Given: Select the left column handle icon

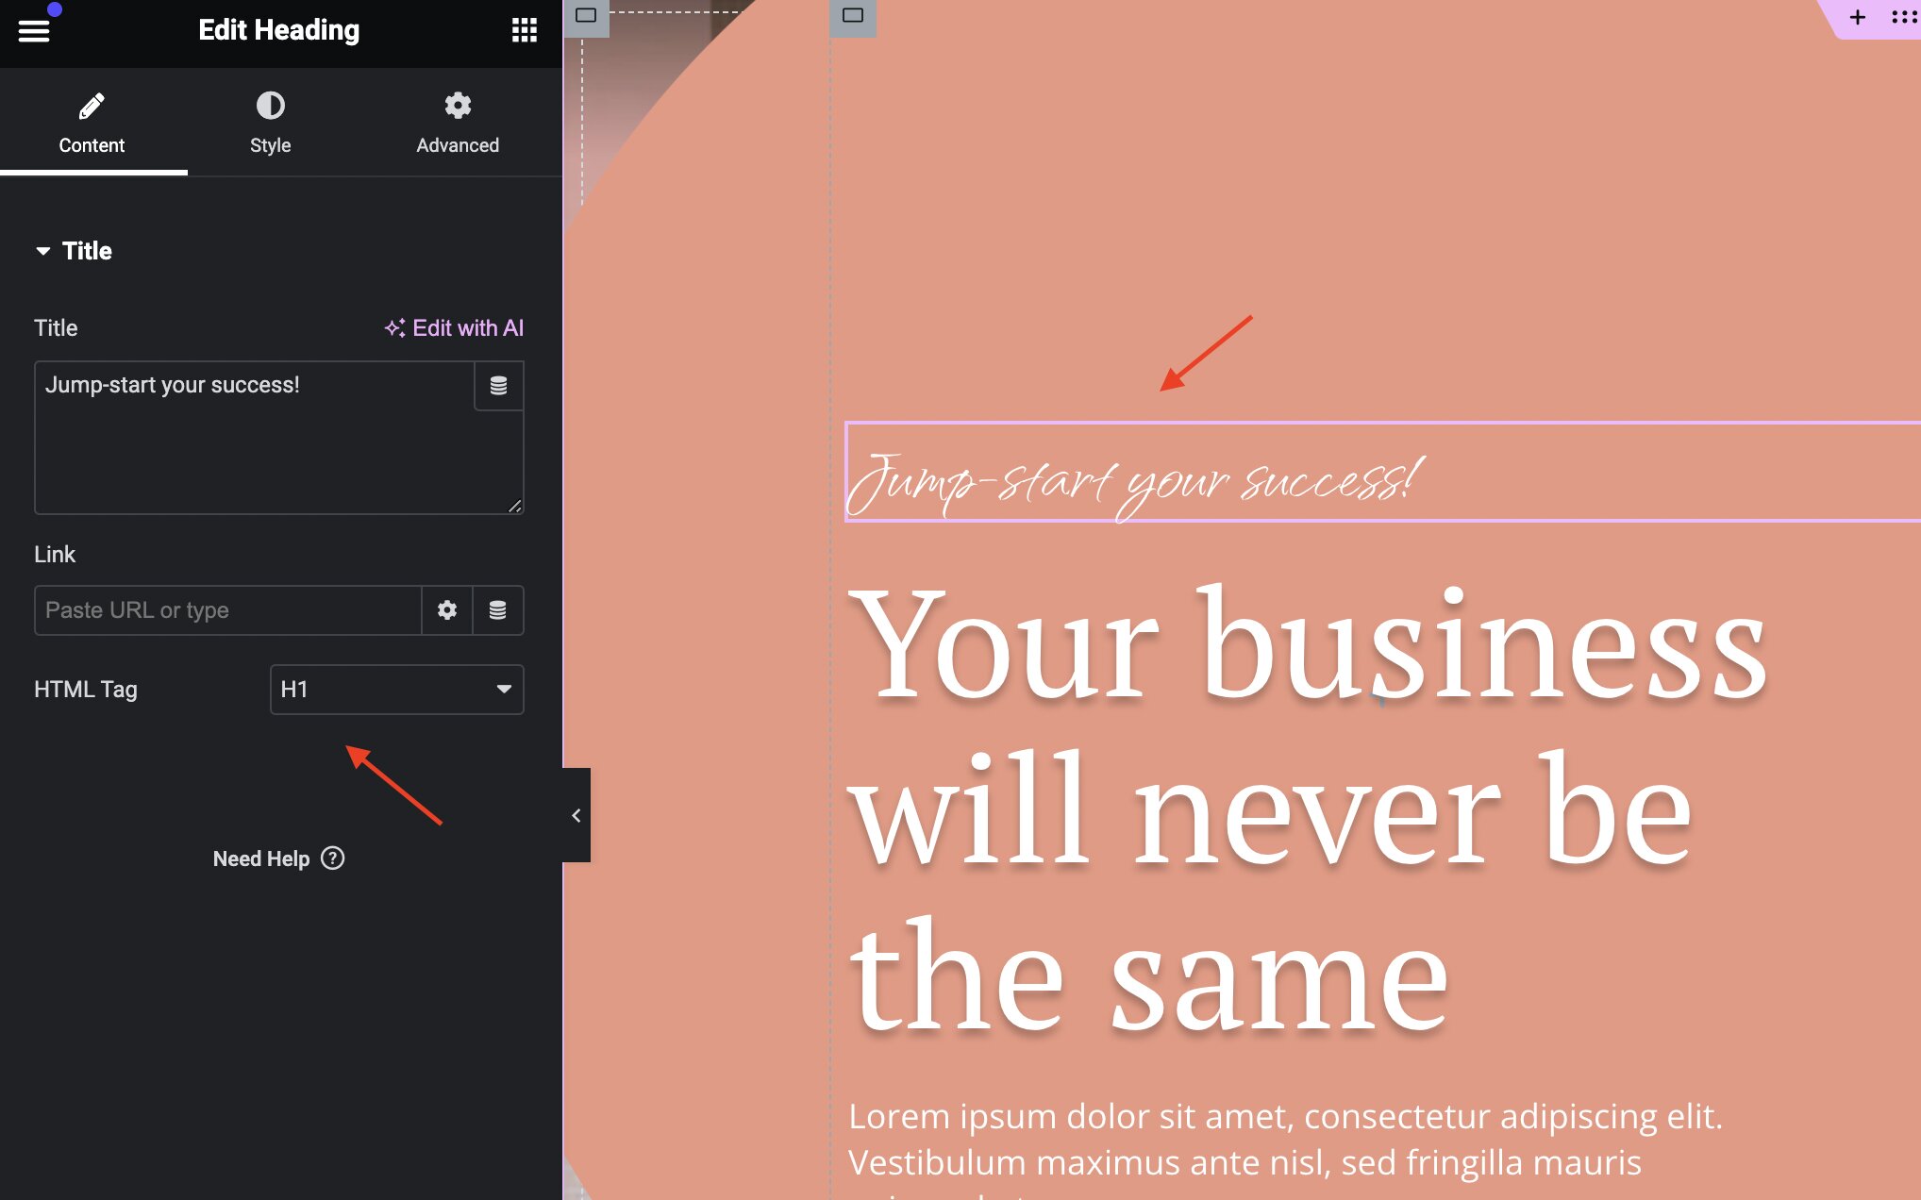Looking at the screenshot, I should 586,16.
